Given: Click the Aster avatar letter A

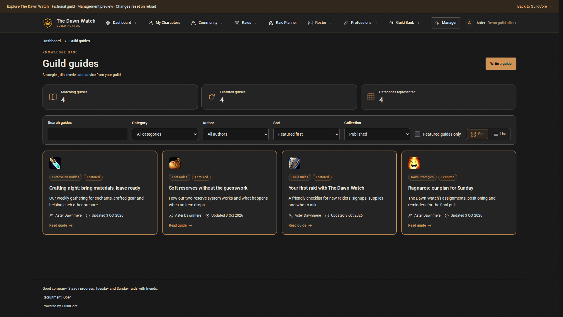Looking at the screenshot, I should pos(469,23).
